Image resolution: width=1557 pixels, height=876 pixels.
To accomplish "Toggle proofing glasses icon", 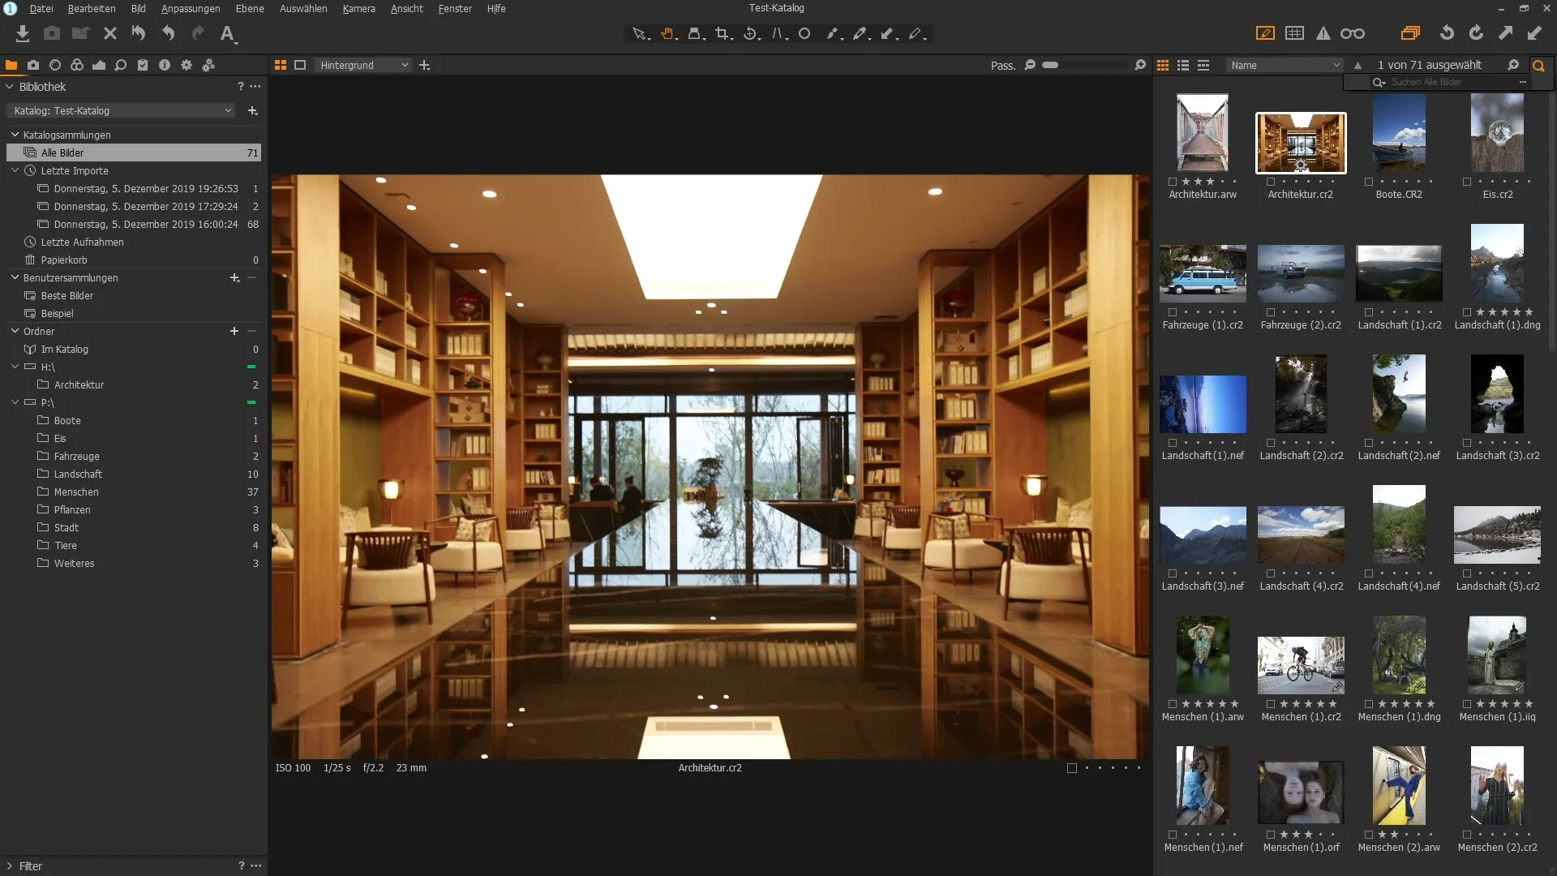I will click(x=1353, y=33).
